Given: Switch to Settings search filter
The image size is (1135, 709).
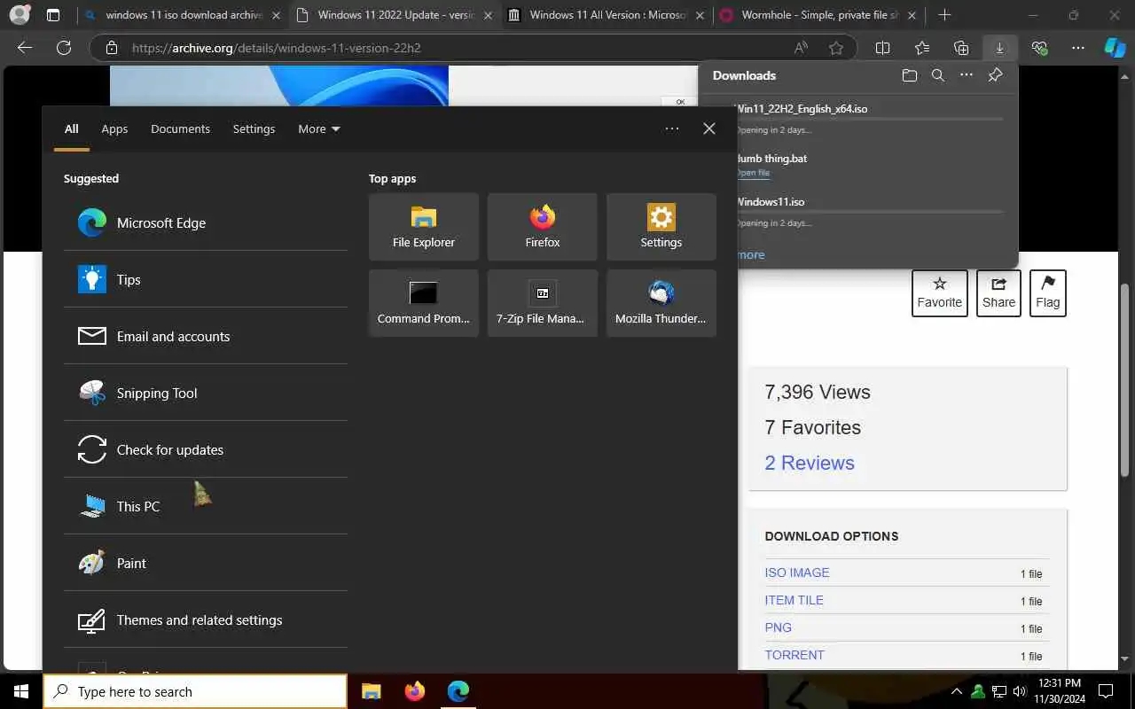Looking at the screenshot, I should point(254,129).
